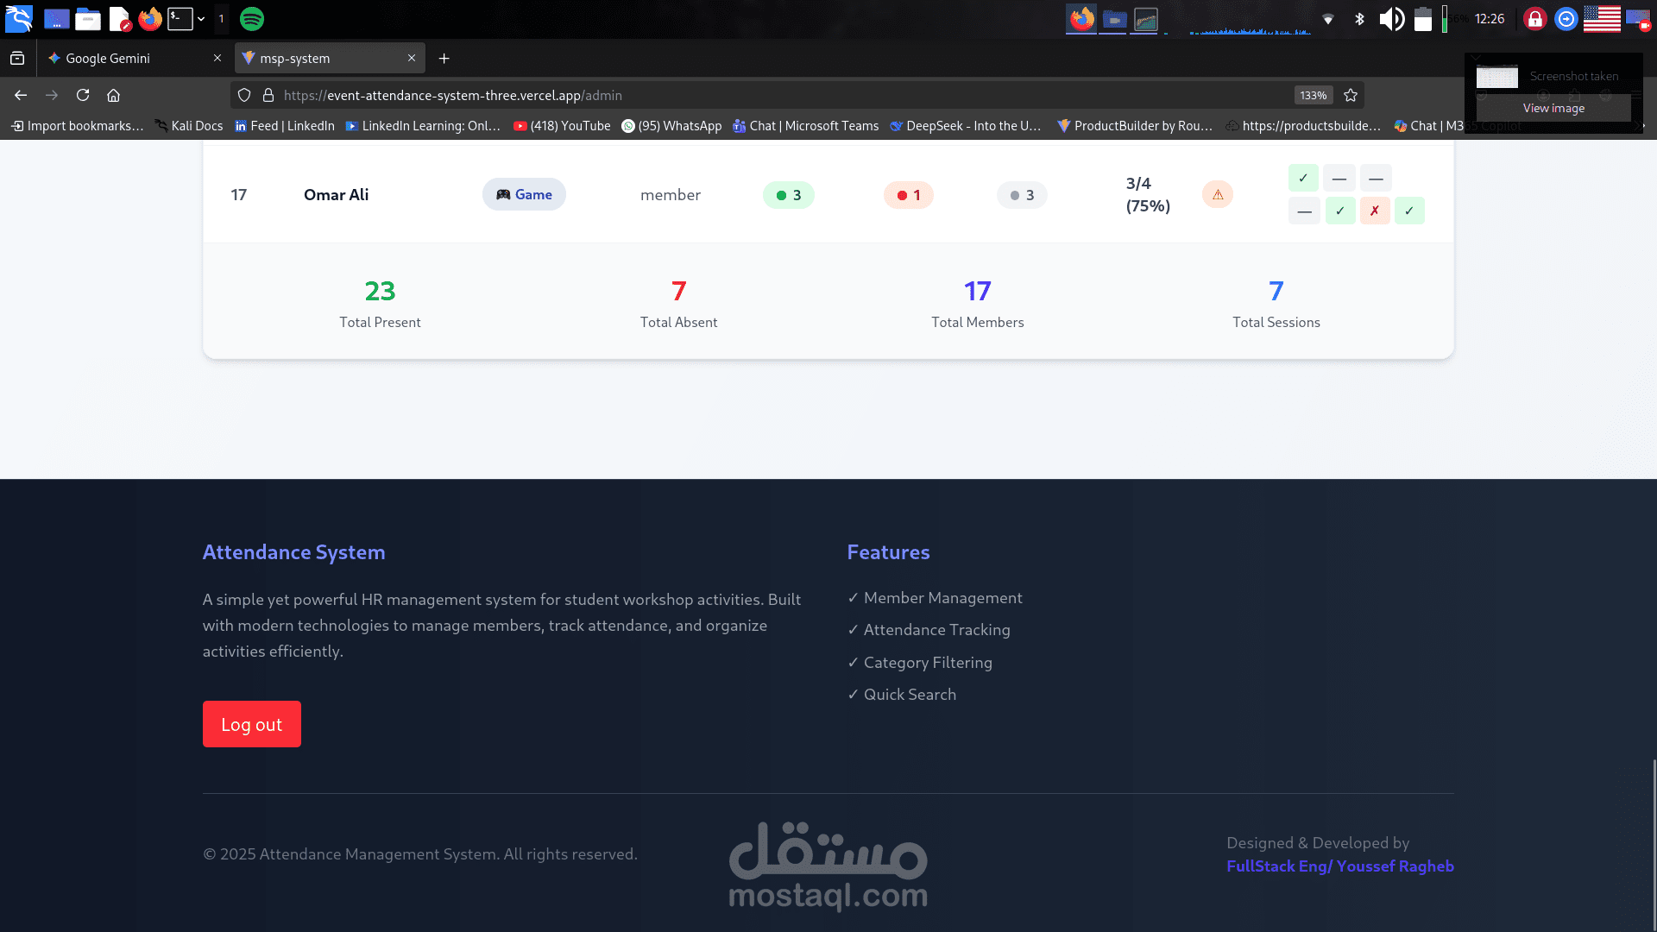Viewport: 1657px width, 932px height.
Task: Click the 133% zoom level indicator
Action: pos(1313,95)
